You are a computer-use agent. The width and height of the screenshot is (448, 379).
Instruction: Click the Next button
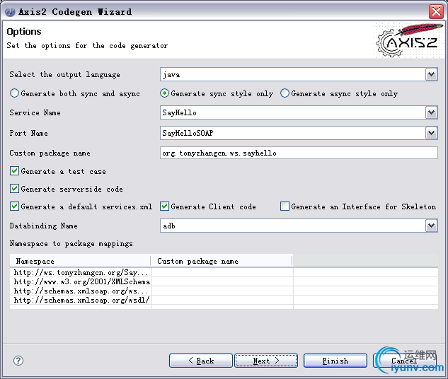[266, 361]
